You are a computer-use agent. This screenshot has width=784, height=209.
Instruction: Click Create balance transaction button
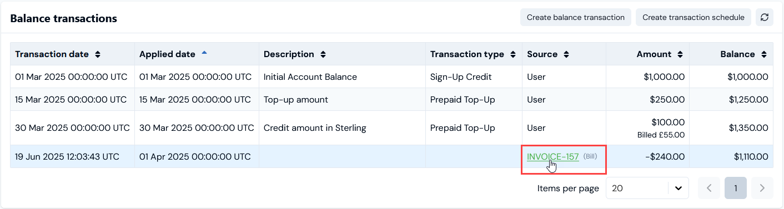(576, 17)
